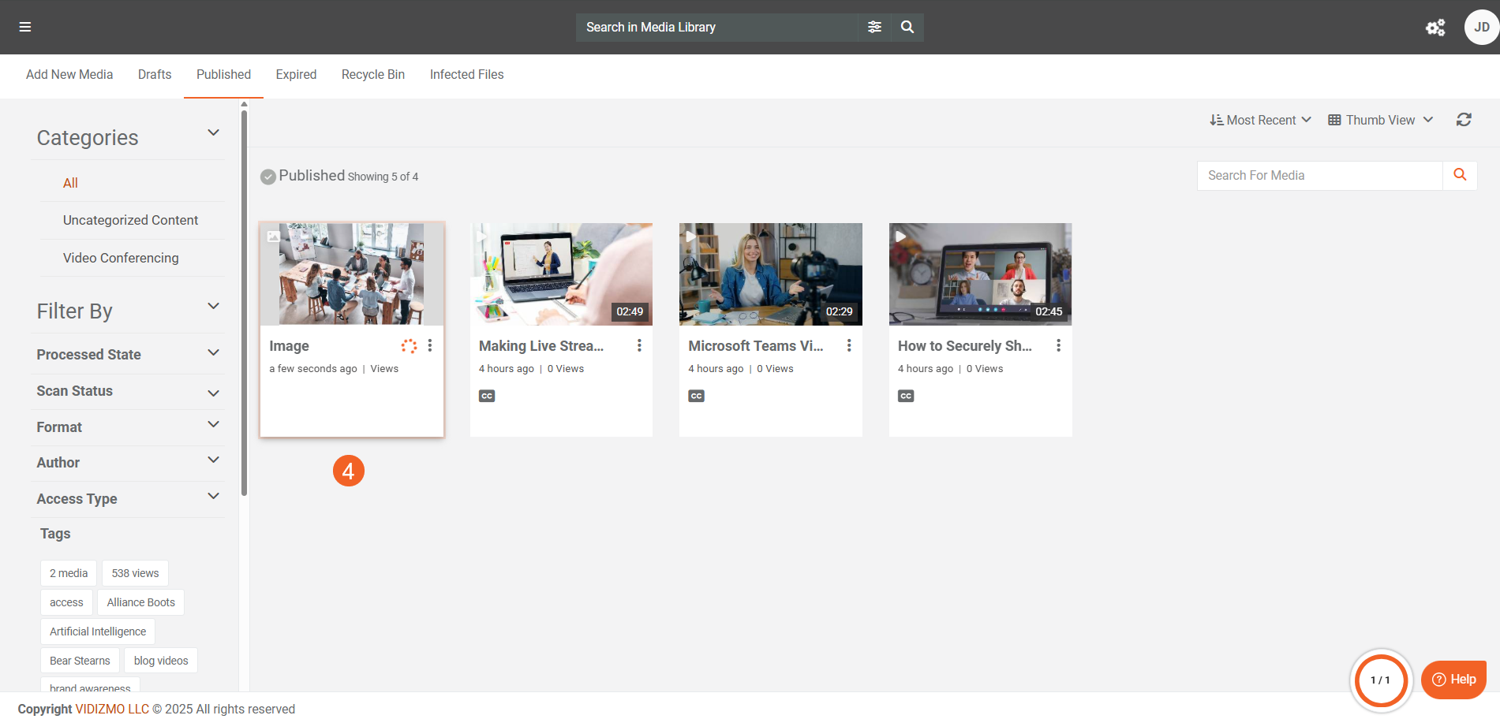Open options menu for Microsoft Teams video
Screen dimensions: 1500x719
coord(849,345)
